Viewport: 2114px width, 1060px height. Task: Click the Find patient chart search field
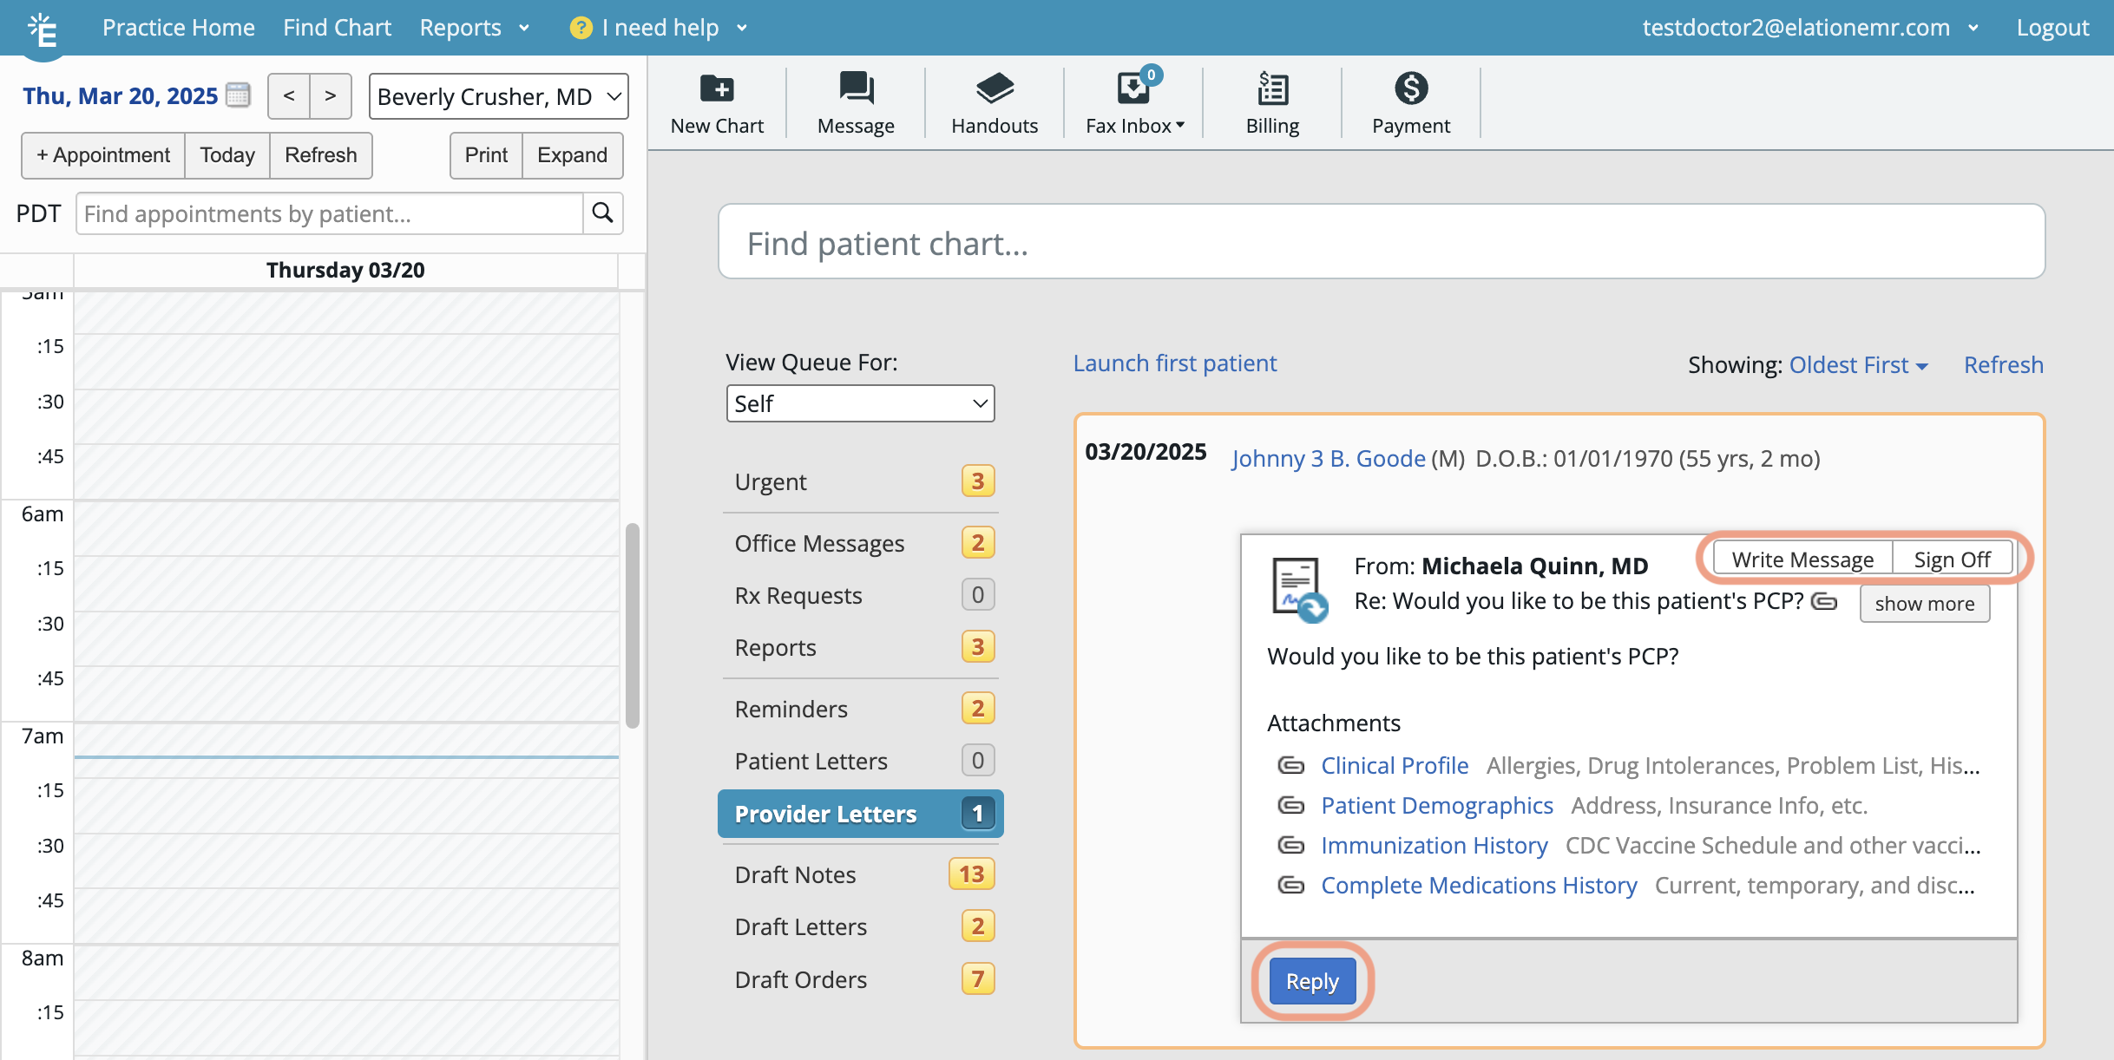1381,243
